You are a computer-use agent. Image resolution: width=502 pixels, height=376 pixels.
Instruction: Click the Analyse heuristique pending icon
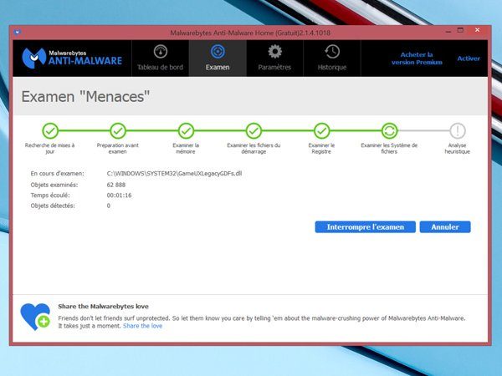coord(457,131)
